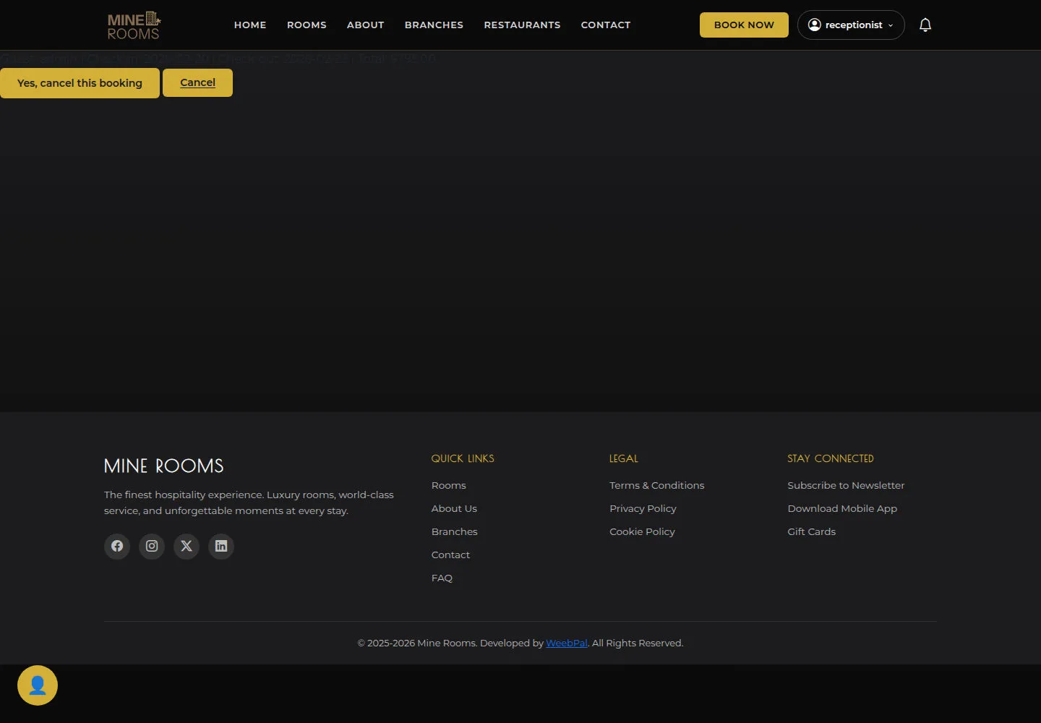
Task: Open the Instagram social icon
Action: pyautogui.click(x=152, y=546)
